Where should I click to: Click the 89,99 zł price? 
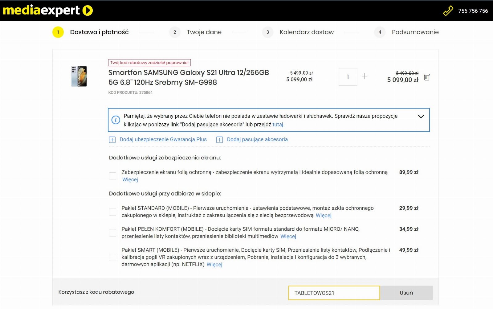point(409,172)
